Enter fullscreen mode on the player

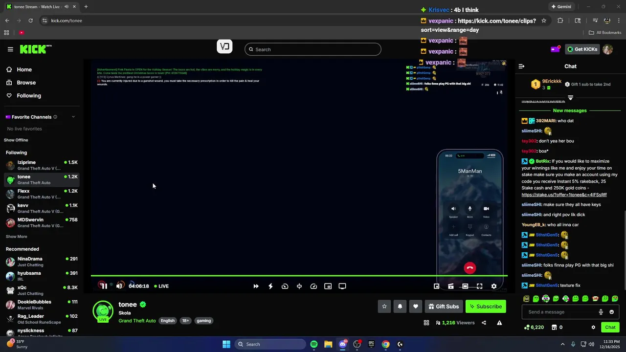(x=479, y=286)
